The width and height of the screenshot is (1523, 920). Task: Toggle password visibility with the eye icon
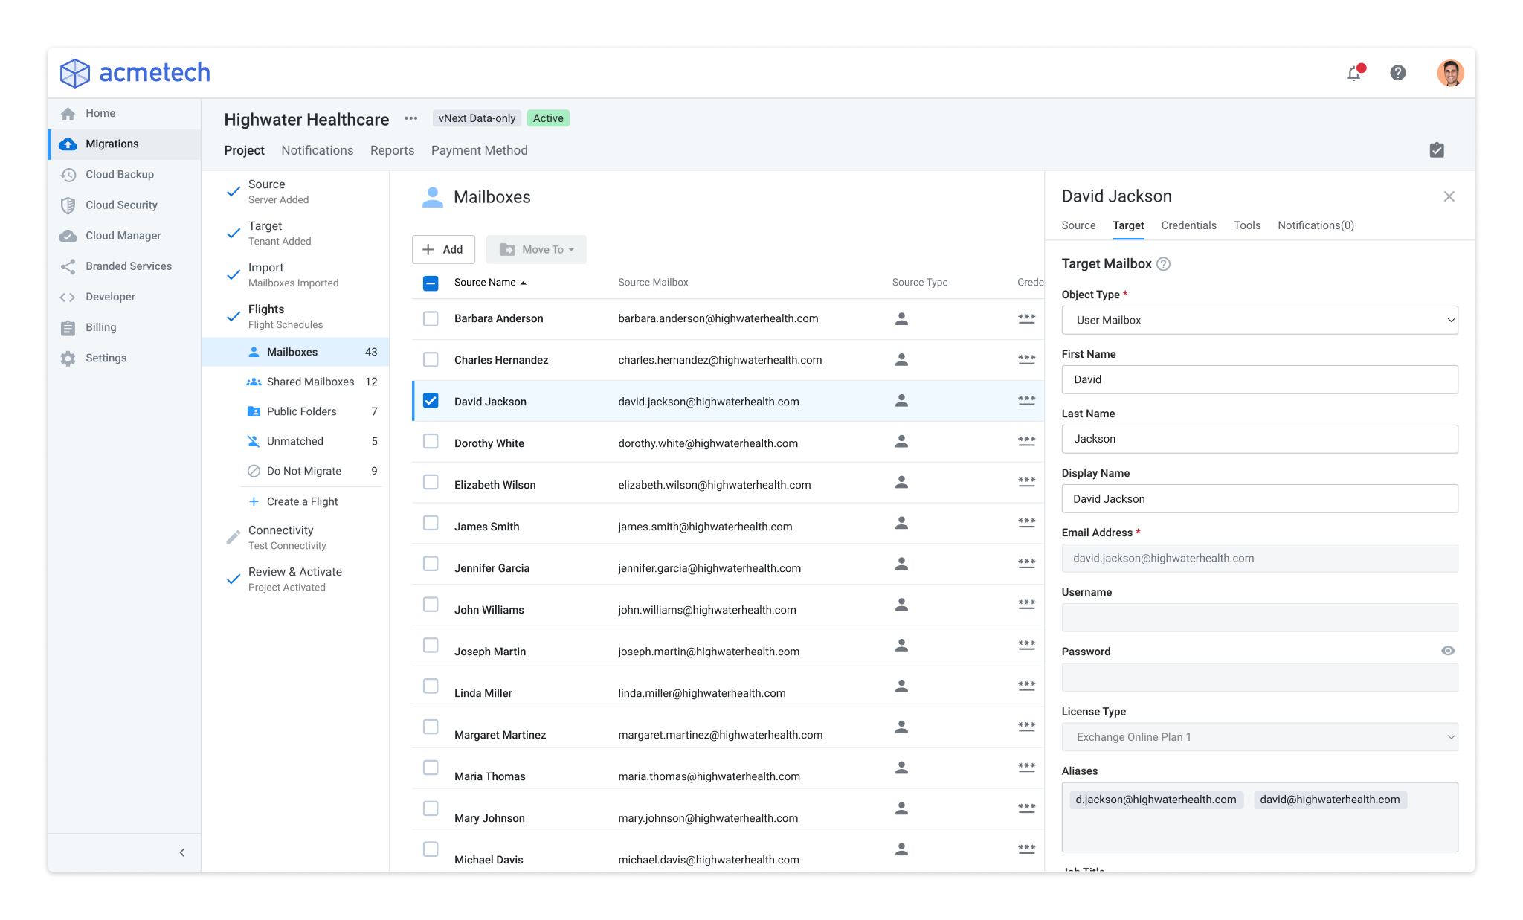point(1447,650)
